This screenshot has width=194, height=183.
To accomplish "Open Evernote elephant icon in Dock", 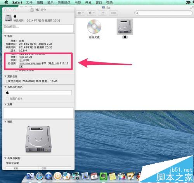I will tap(103, 176).
